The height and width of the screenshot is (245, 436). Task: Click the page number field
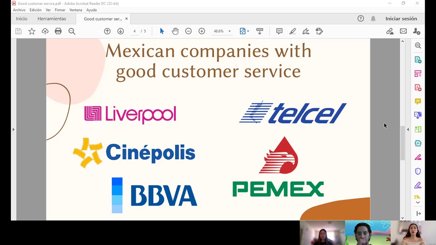135,31
